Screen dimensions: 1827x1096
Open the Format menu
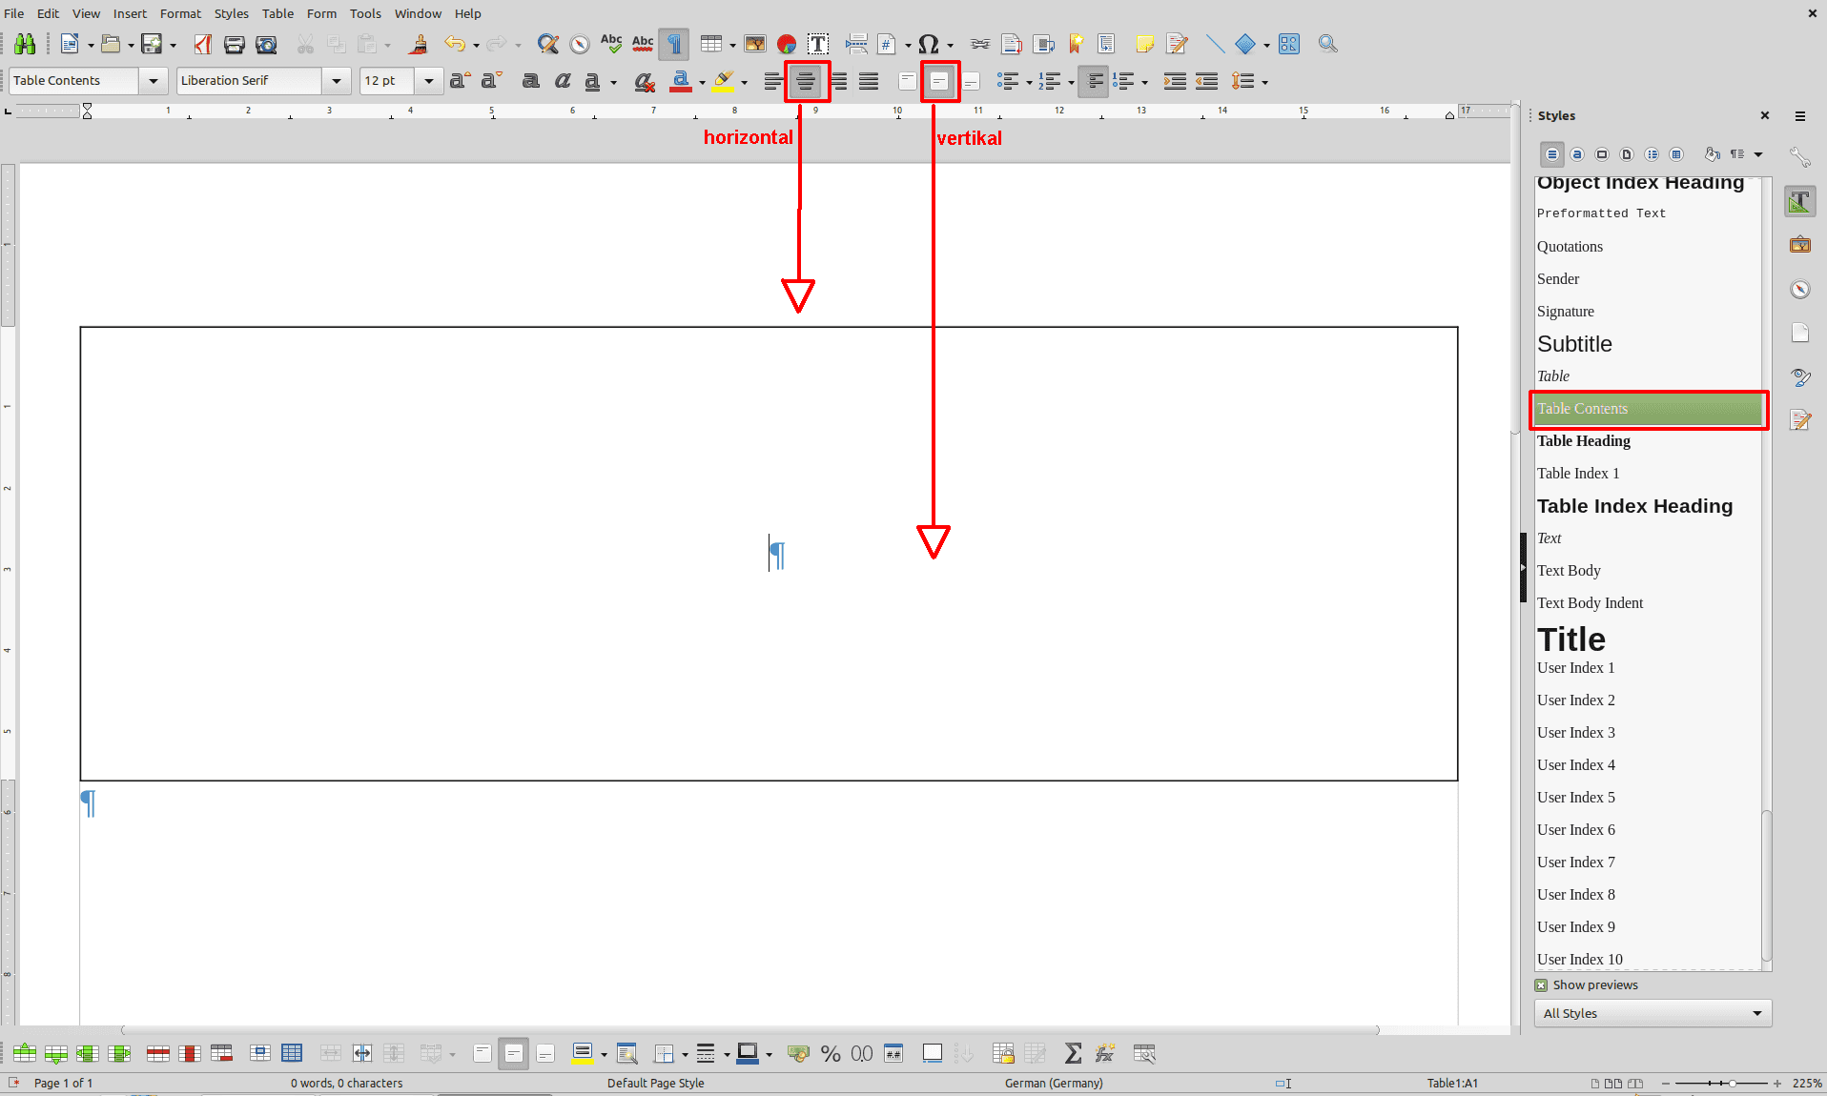[180, 13]
